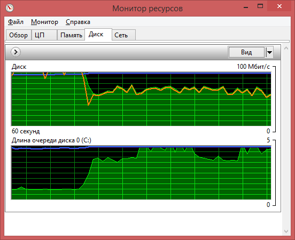Open the Файл menu
The image size is (295, 240).
click(x=16, y=22)
